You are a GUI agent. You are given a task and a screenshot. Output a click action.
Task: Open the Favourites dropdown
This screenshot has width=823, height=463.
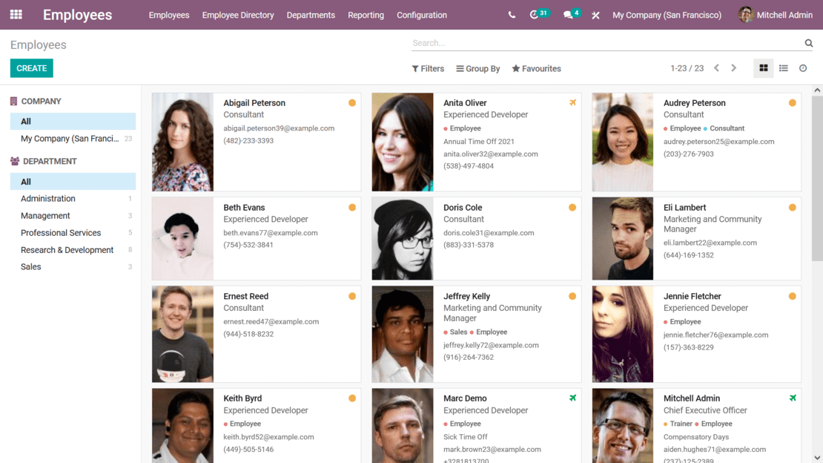click(x=536, y=69)
